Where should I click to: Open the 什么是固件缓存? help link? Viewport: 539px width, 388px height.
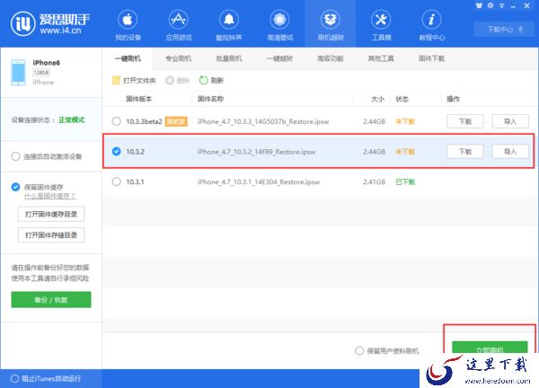tap(49, 196)
